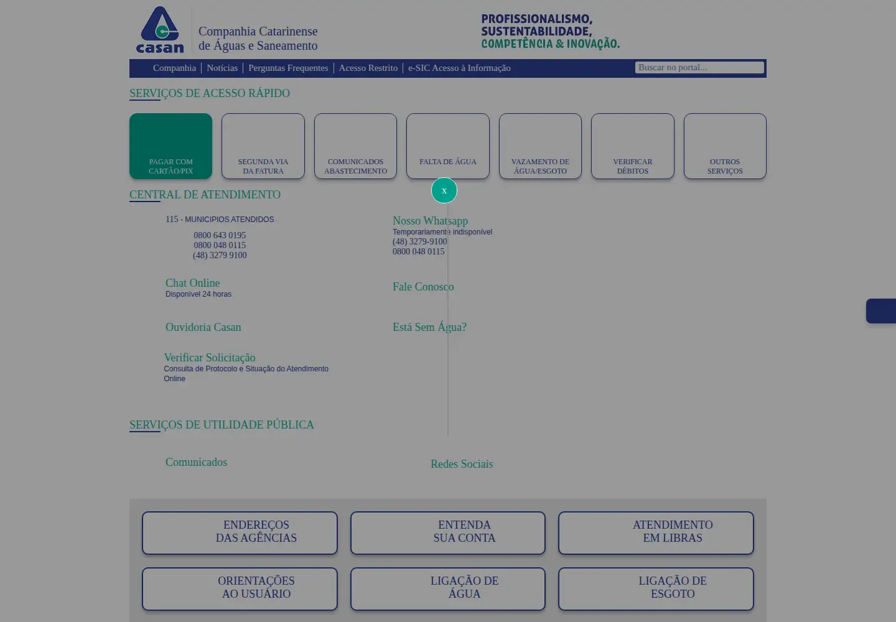Focus the 'Buscar no portal...' search field
The image size is (896, 622).
tap(699, 67)
